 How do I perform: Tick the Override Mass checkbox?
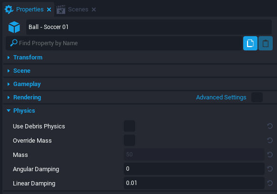[x=129, y=140]
